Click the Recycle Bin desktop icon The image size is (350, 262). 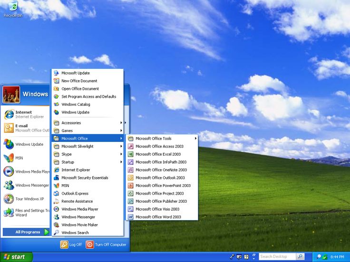point(13,9)
